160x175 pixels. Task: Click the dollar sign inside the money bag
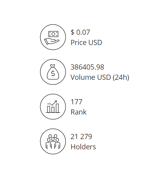click(53, 73)
